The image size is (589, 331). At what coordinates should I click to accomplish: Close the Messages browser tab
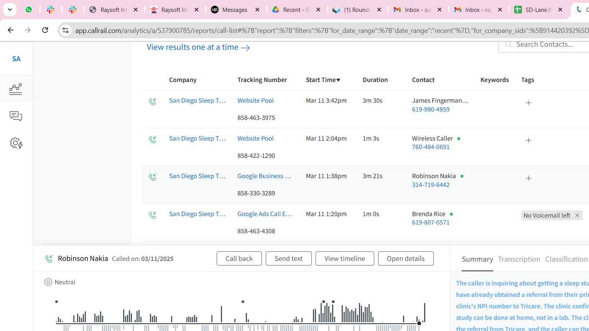(x=257, y=10)
